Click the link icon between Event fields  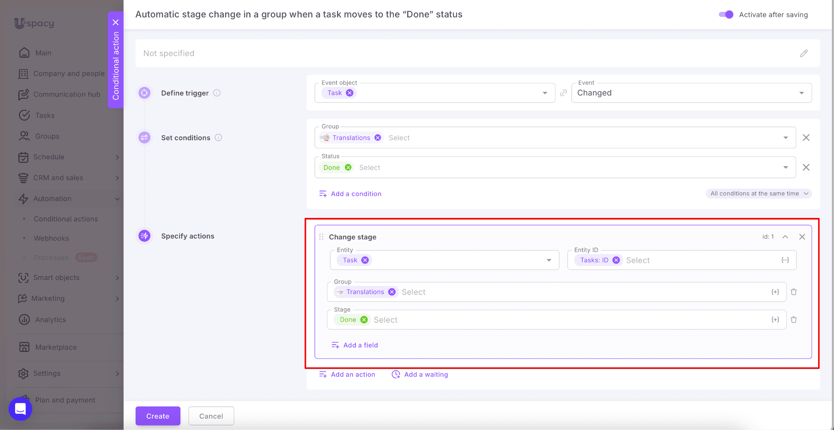563,93
